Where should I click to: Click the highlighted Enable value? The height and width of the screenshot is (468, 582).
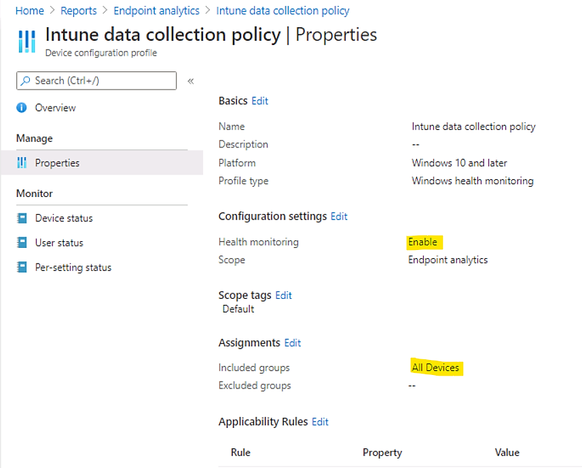tap(423, 242)
